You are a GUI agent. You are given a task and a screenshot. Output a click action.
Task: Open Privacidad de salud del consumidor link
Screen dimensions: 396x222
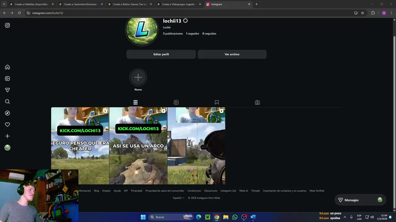[165, 191]
